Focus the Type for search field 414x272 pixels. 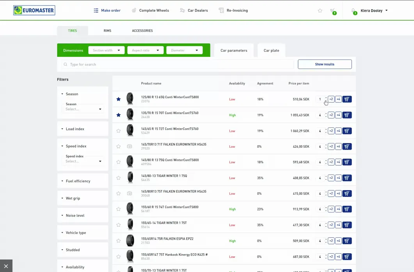[178, 64]
